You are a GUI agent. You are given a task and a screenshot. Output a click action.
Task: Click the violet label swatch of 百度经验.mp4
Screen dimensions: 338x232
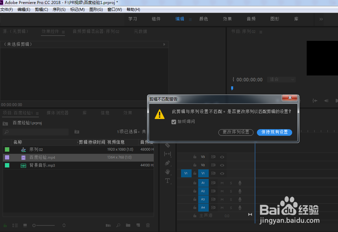pos(7,158)
